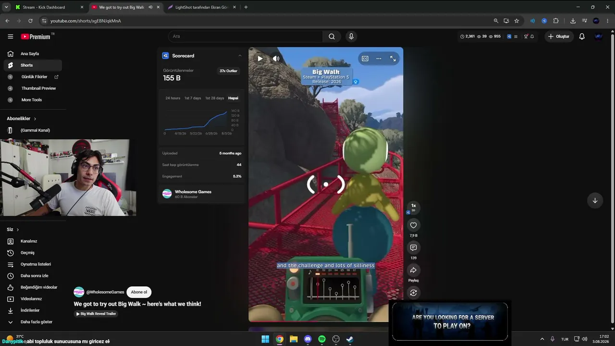Select the 24 hours range tab

173,98
